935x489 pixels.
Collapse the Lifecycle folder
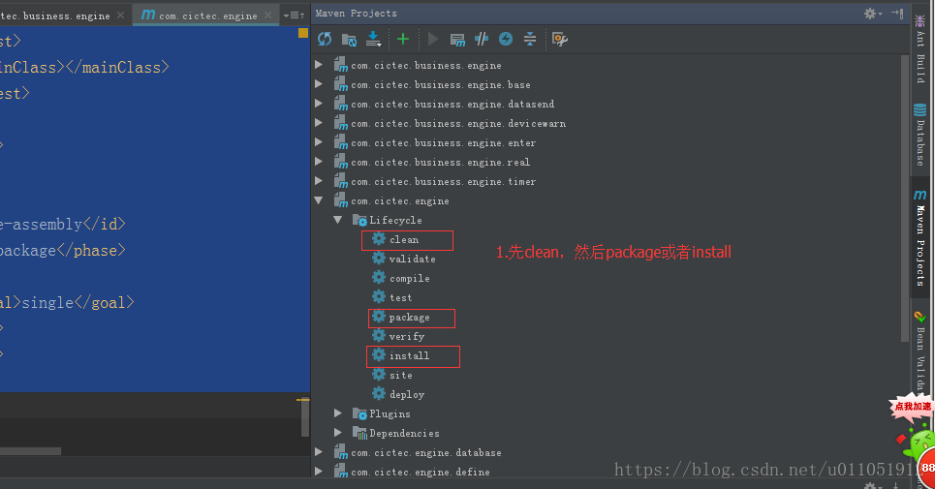pyautogui.click(x=338, y=220)
